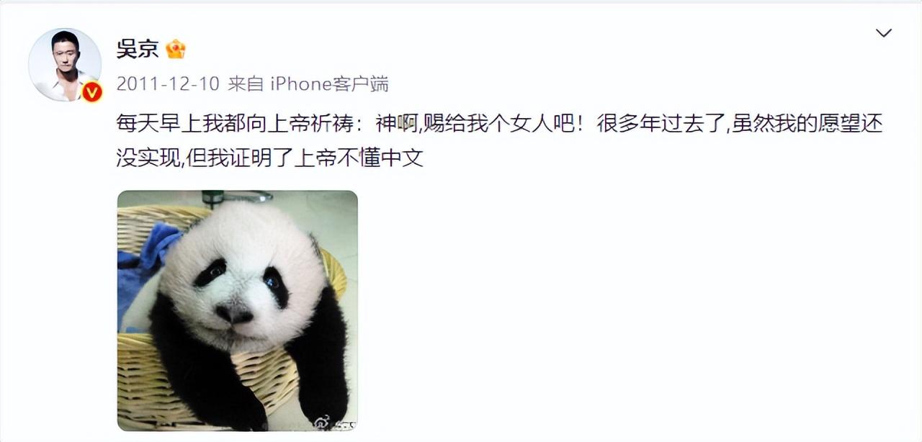
Task: Open the 吴京 username profile link
Action: pyautogui.click(x=137, y=49)
